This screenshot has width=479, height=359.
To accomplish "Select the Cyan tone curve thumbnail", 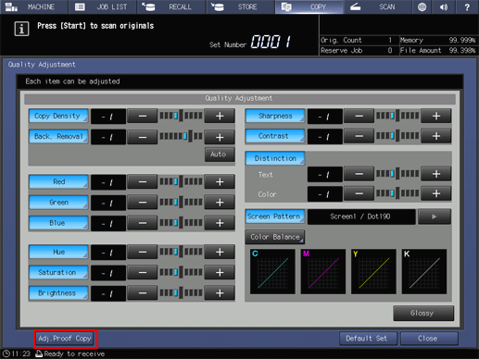I will 272,271.
